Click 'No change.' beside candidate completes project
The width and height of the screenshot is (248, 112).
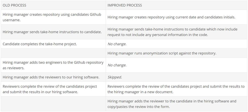tap(117, 44)
